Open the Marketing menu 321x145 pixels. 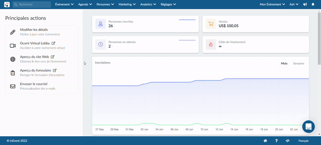(x=127, y=4)
